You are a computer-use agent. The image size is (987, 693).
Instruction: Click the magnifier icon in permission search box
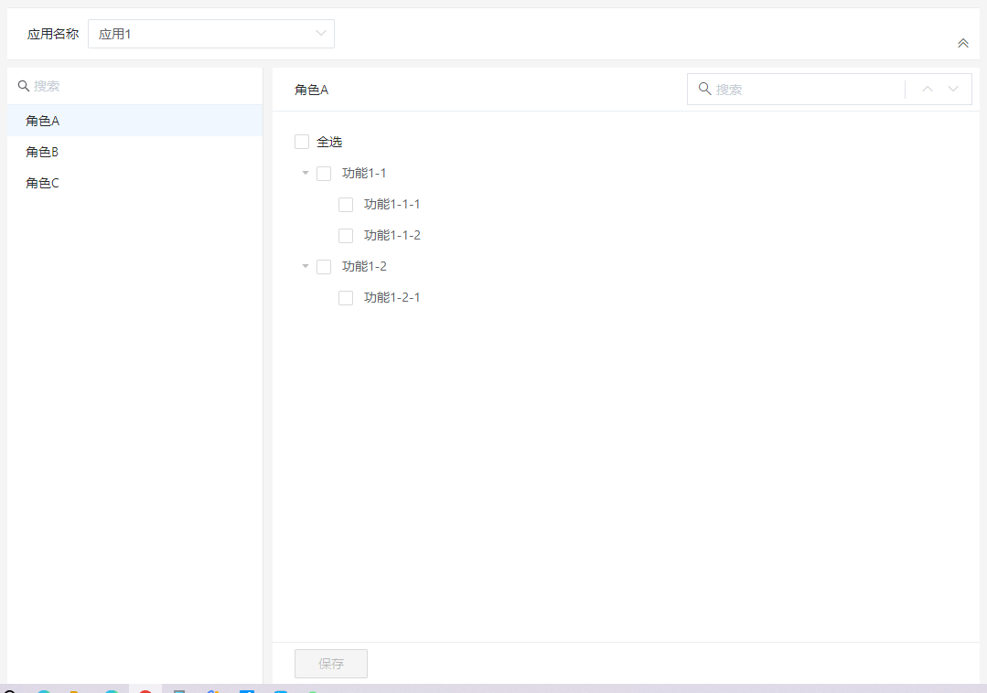704,89
